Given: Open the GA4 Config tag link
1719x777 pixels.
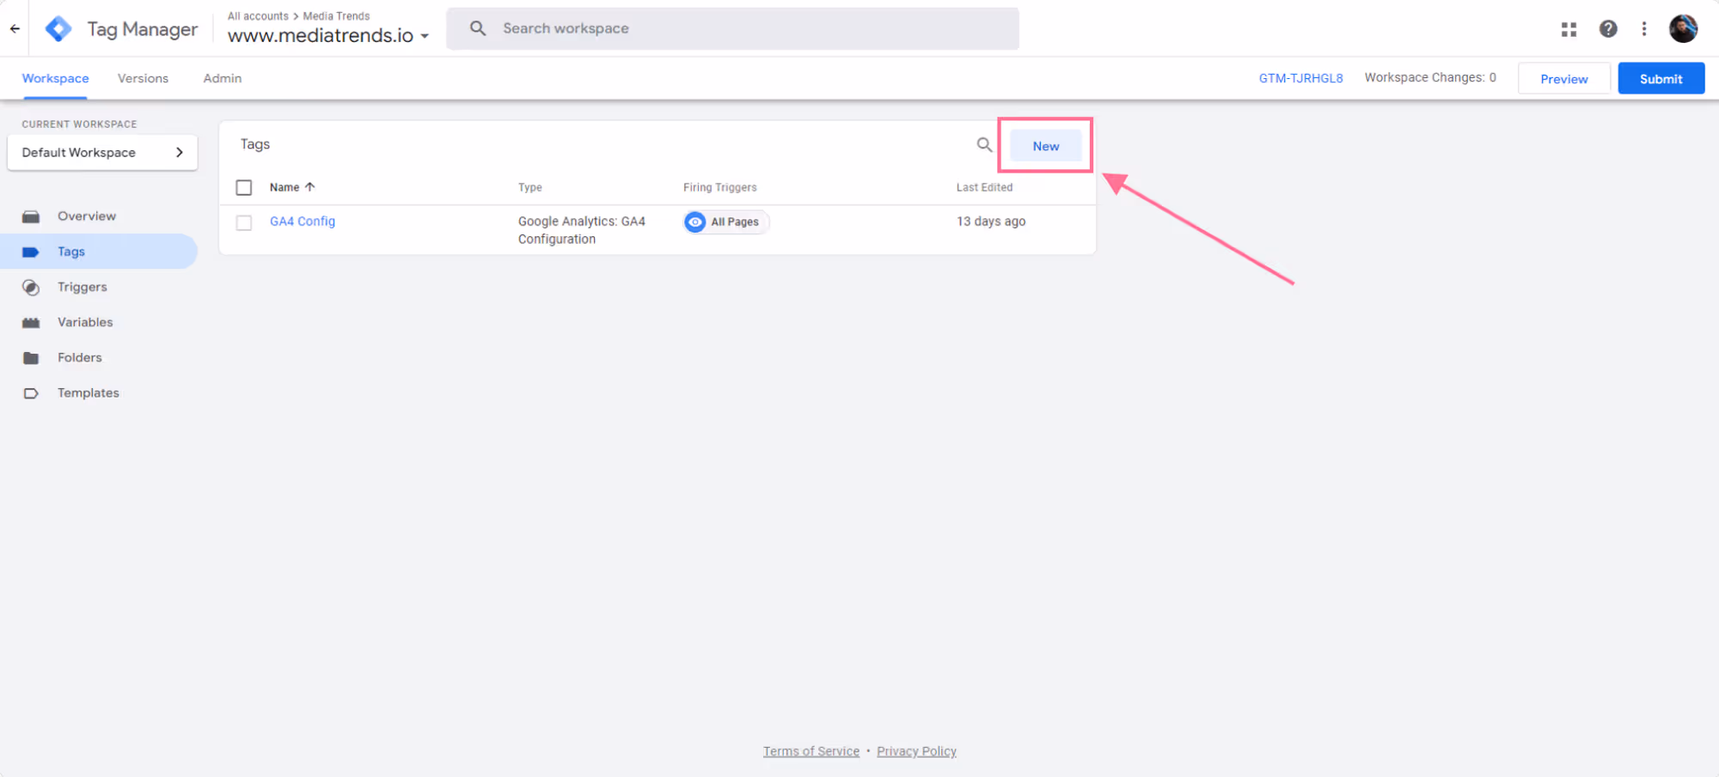Looking at the screenshot, I should (303, 222).
